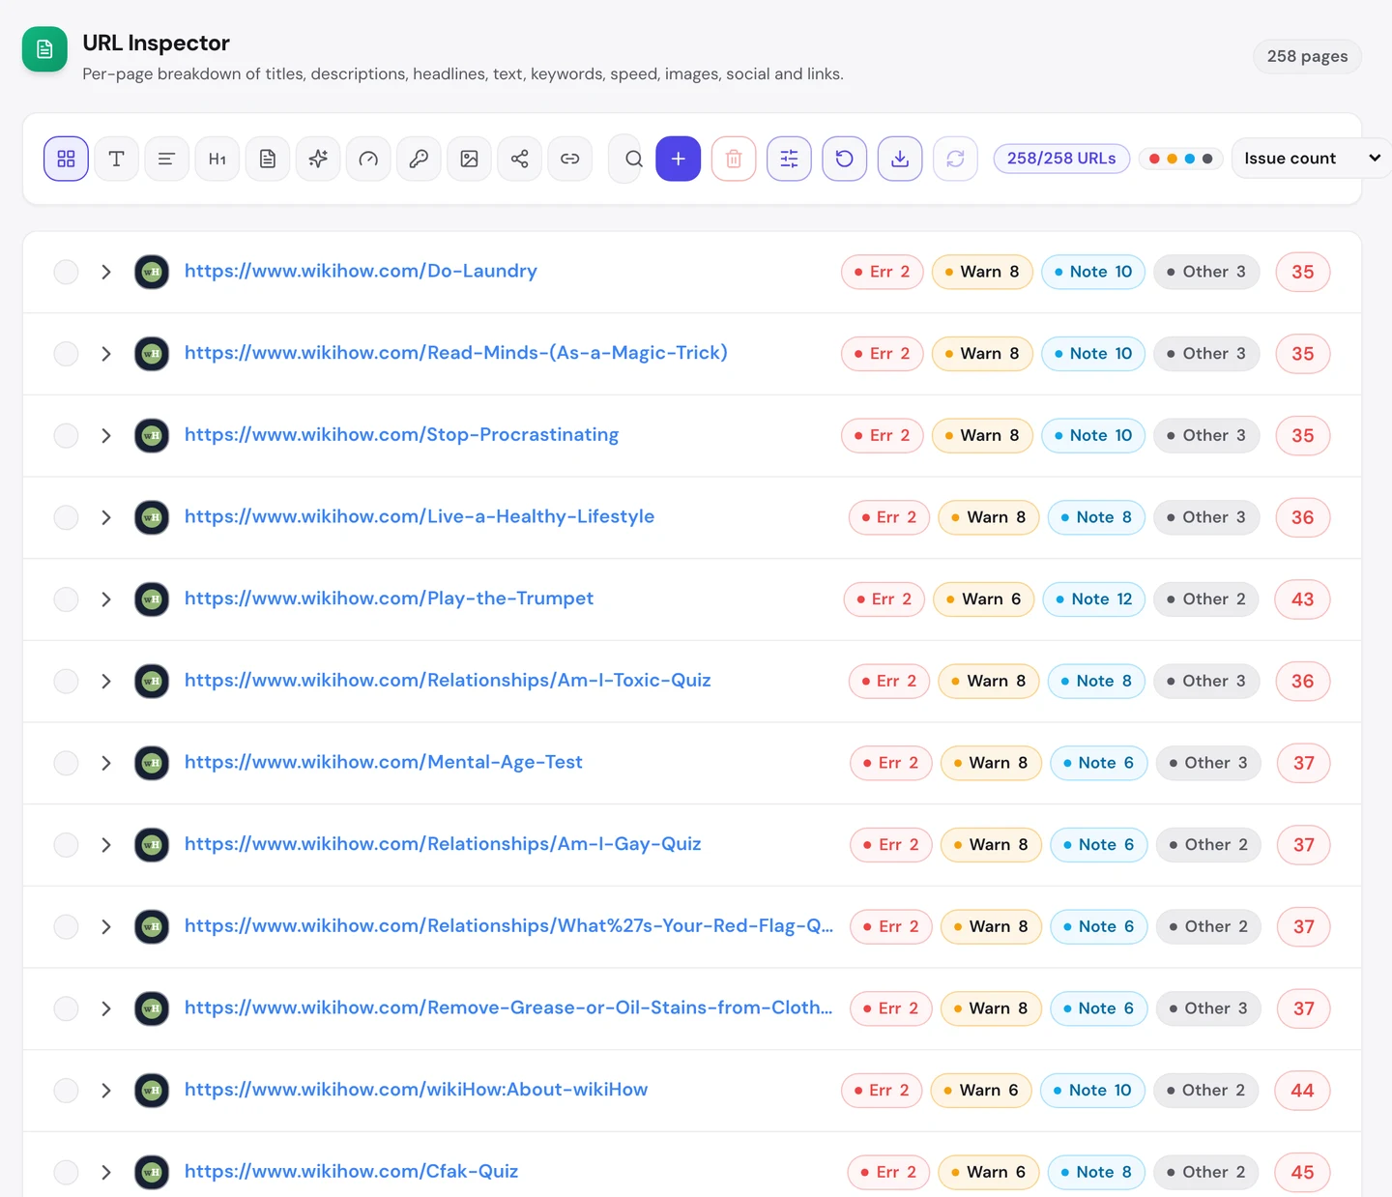The width and height of the screenshot is (1392, 1197).
Task: Open the text document view in toolbar
Action: point(268,159)
